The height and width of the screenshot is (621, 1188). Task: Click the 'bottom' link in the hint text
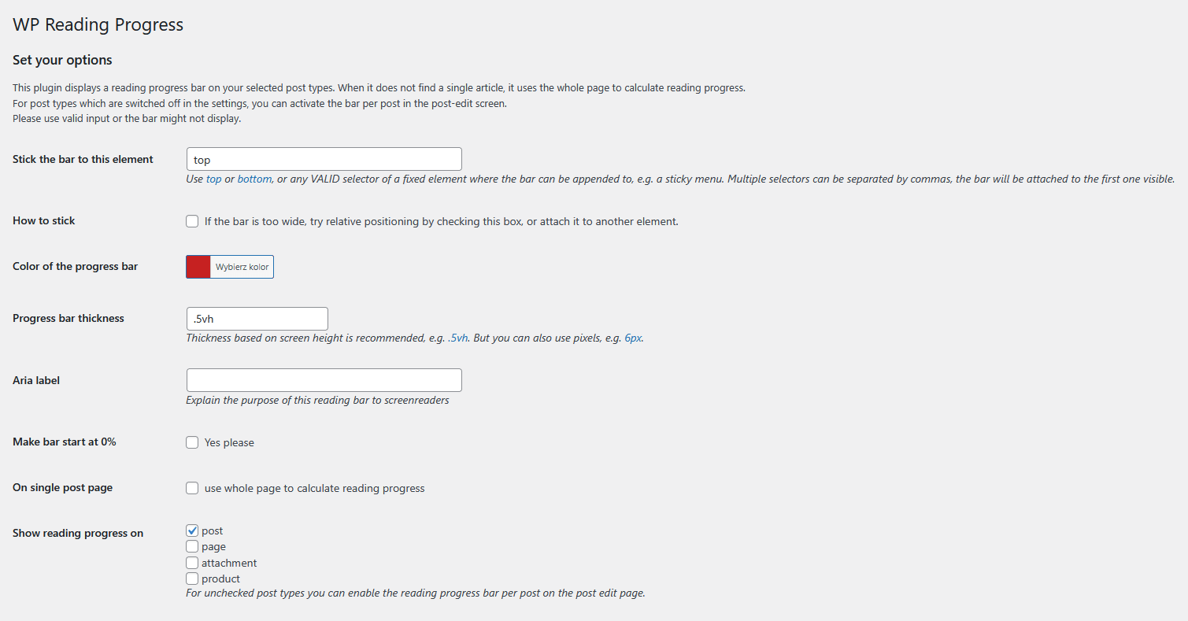click(x=254, y=179)
